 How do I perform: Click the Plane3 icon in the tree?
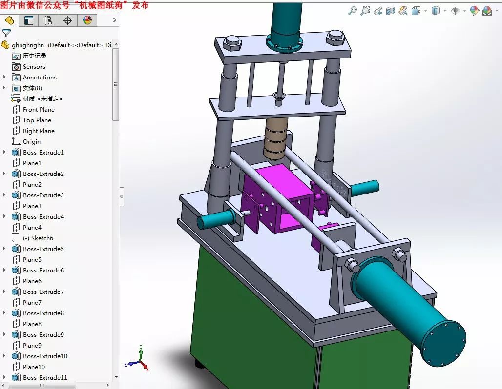coord(16,206)
